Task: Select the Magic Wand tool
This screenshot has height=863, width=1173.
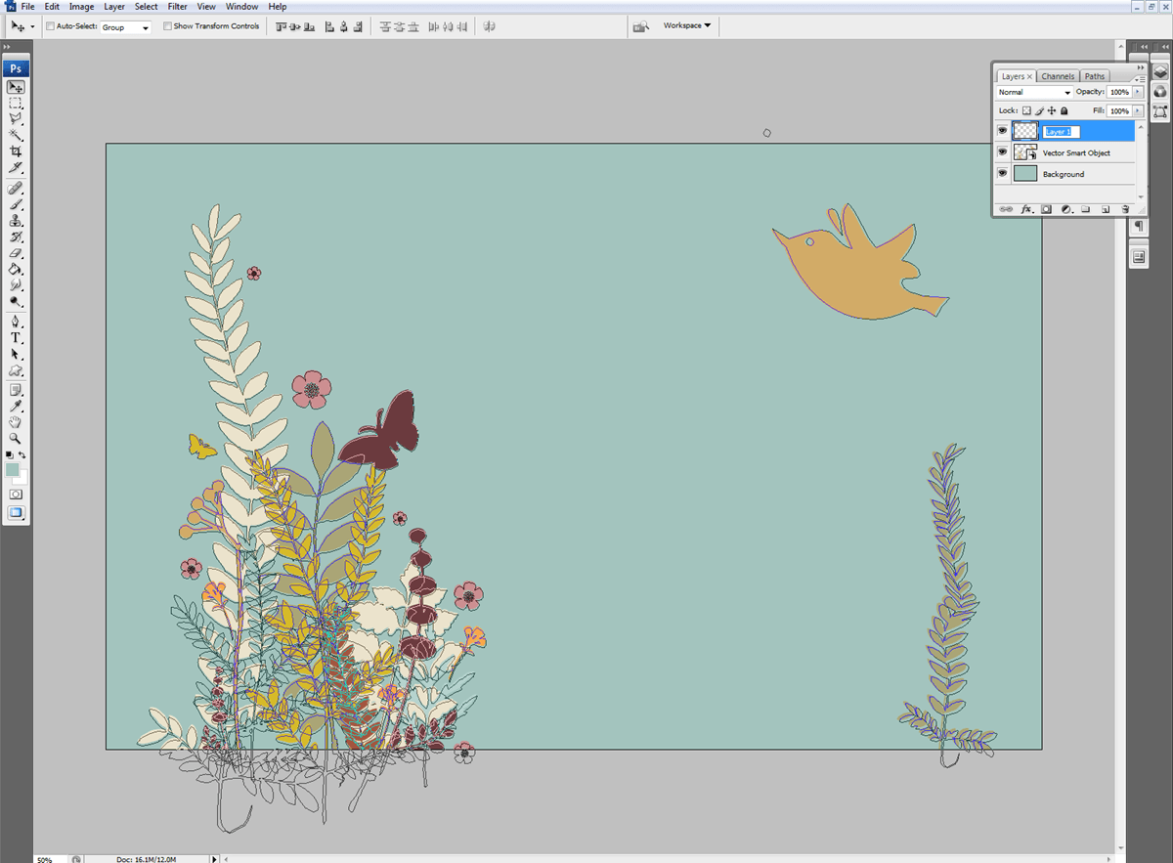Action: pos(16,135)
